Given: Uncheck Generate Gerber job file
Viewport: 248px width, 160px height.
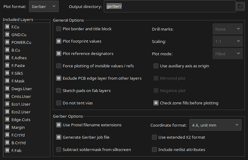Looking at the screenshot, I should 59,137.
